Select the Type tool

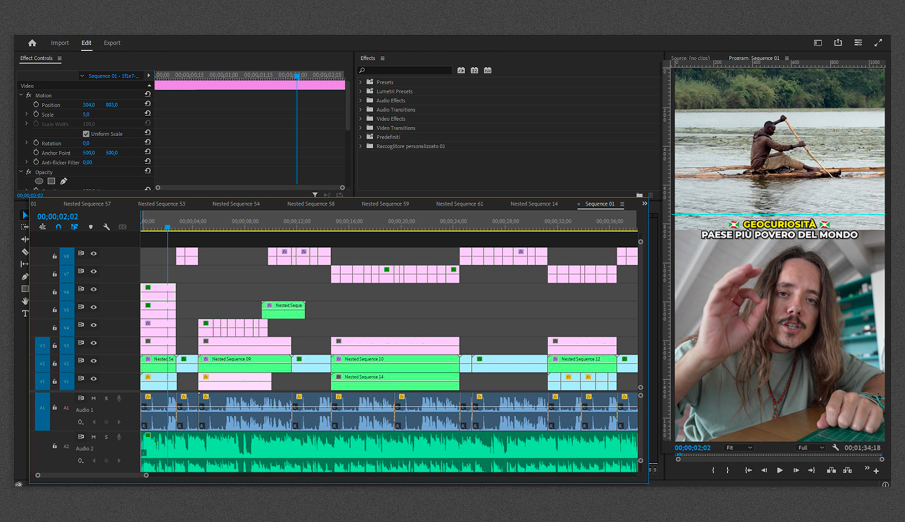[25, 313]
